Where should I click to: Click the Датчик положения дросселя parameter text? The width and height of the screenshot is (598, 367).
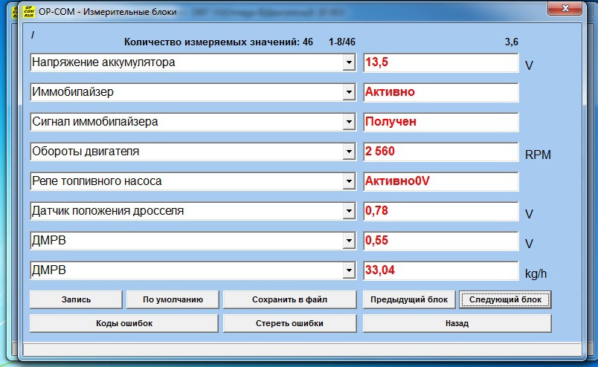pos(108,211)
